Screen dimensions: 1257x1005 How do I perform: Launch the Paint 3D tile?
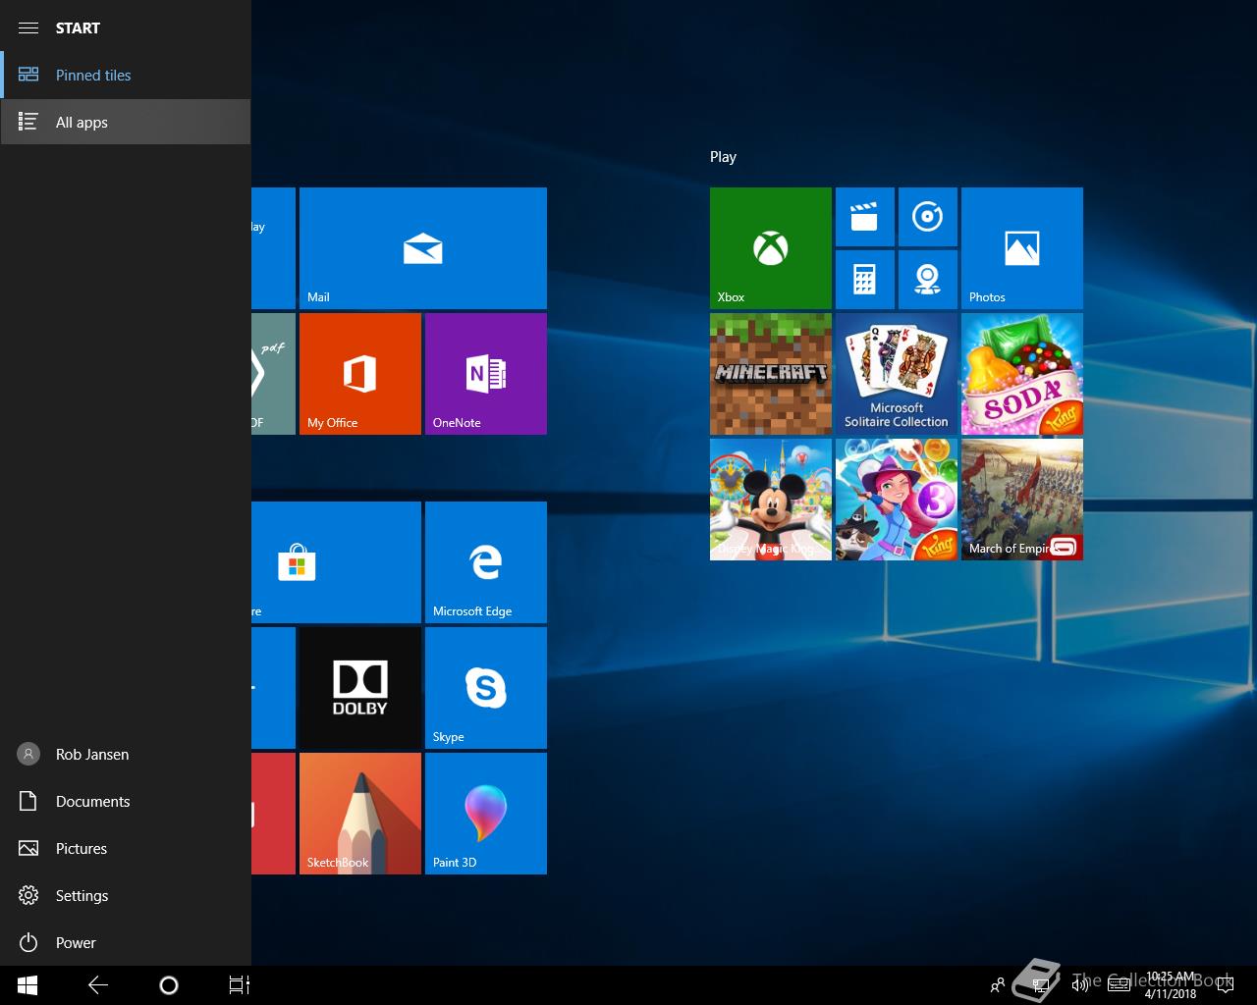tap(486, 814)
